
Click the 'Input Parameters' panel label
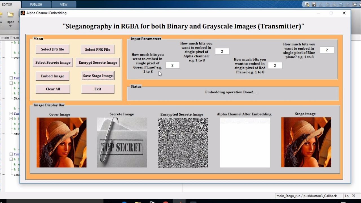pos(146,39)
